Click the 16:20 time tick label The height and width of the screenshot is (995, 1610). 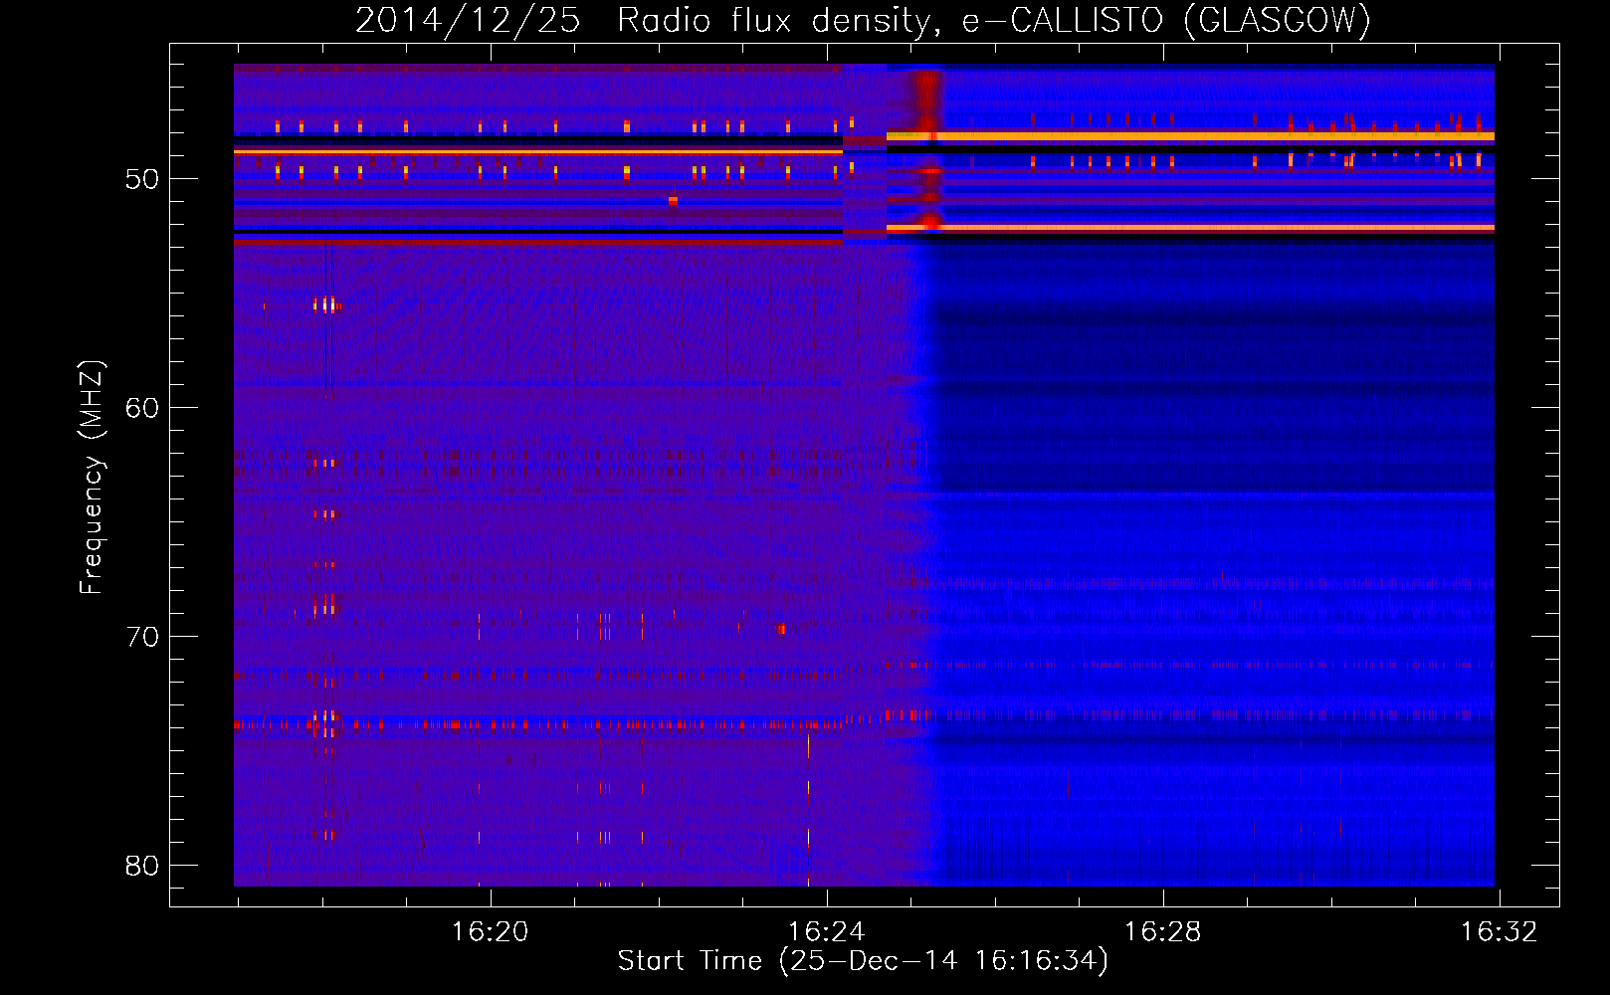(x=490, y=932)
